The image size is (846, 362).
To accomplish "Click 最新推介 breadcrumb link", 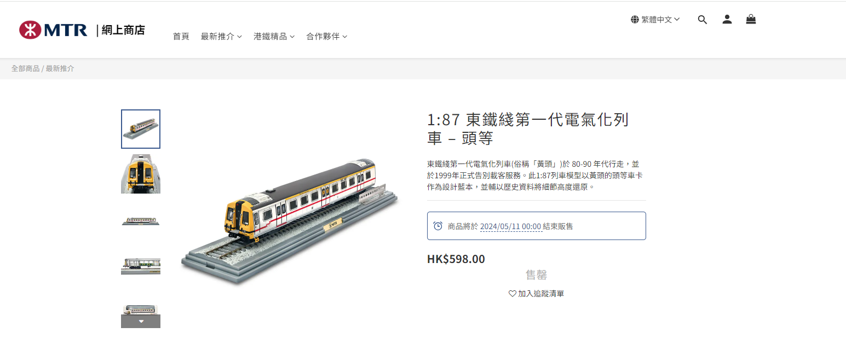I will click(60, 69).
